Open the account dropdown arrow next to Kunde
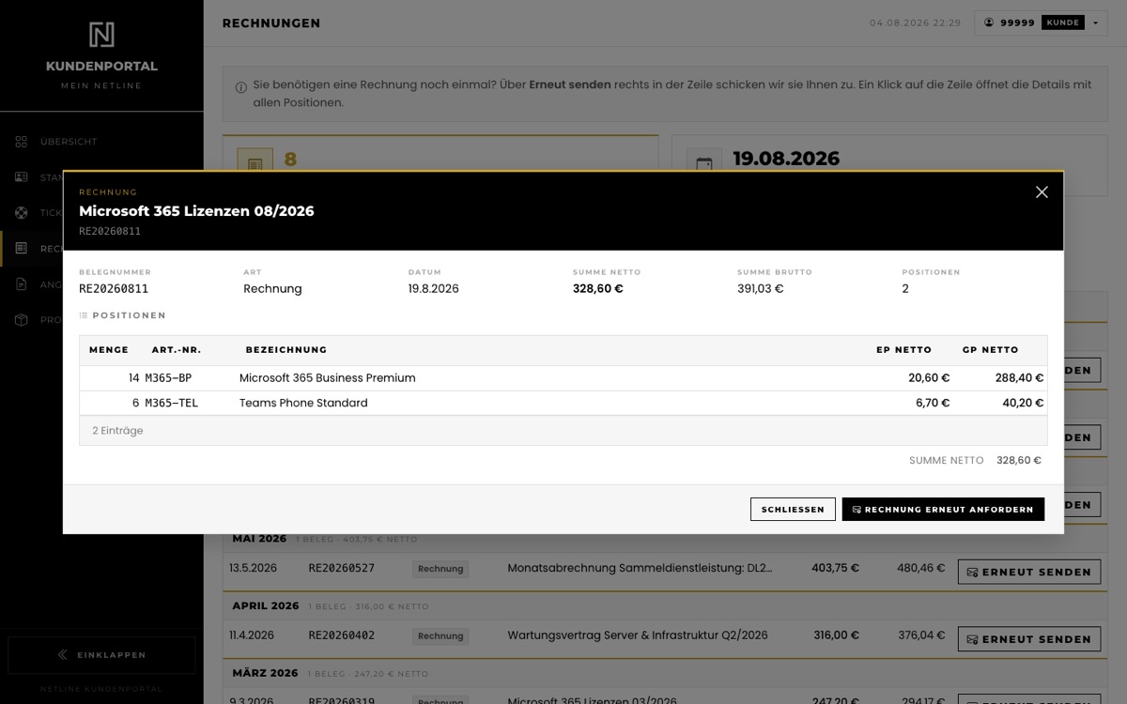The height and width of the screenshot is (704, 1127). tap(1095, 23)
